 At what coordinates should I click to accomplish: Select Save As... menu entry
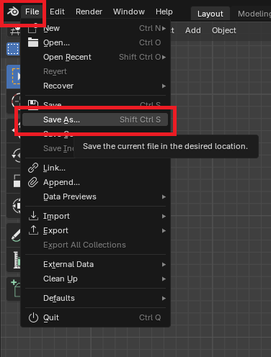click(x=95, y=119)
